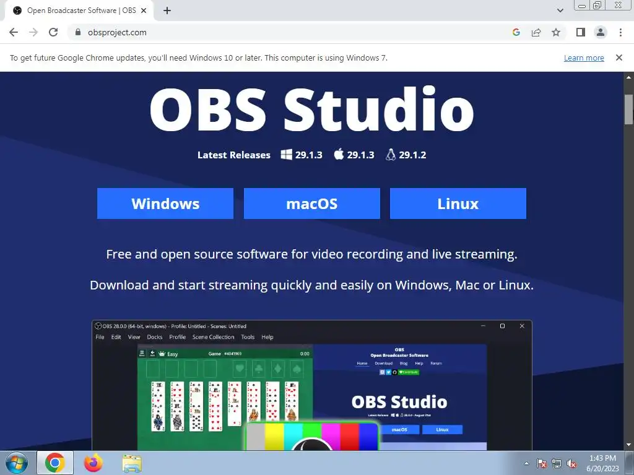Click the page scrollbar down arrow
Screen dimensions: 634x475
point(629,445)
